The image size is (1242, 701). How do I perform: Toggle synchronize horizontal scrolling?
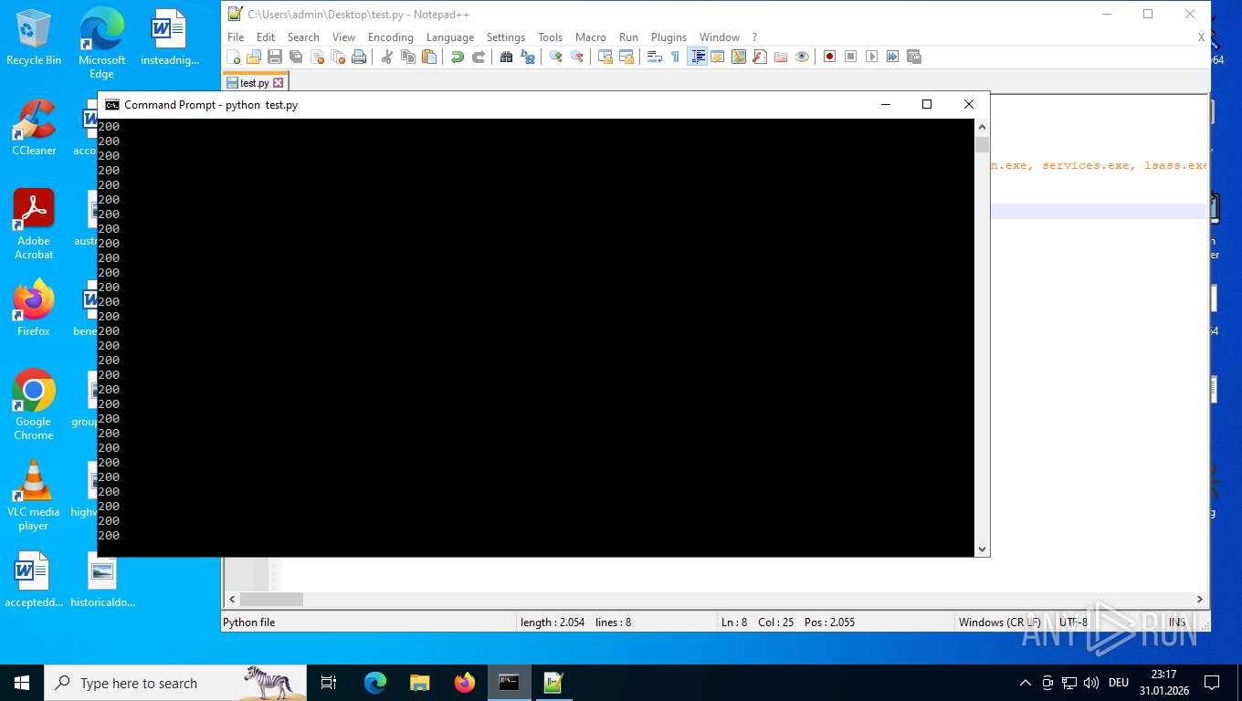click(x=626, y=57)
